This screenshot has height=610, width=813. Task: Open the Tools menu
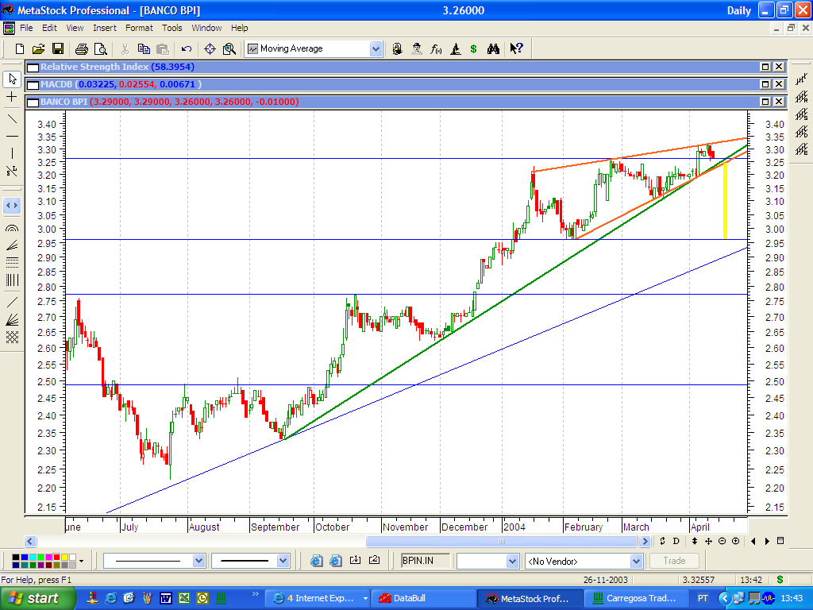click(x=171, y=28)
